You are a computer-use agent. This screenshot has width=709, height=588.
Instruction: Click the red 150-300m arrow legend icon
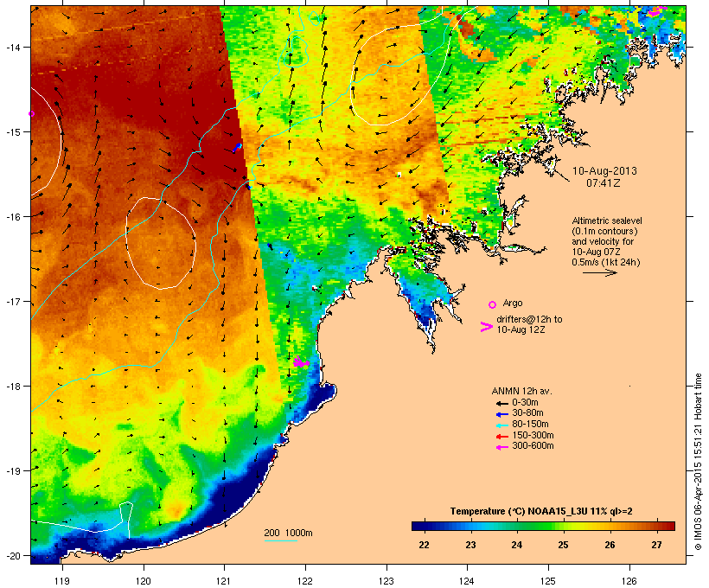point(501,436)
